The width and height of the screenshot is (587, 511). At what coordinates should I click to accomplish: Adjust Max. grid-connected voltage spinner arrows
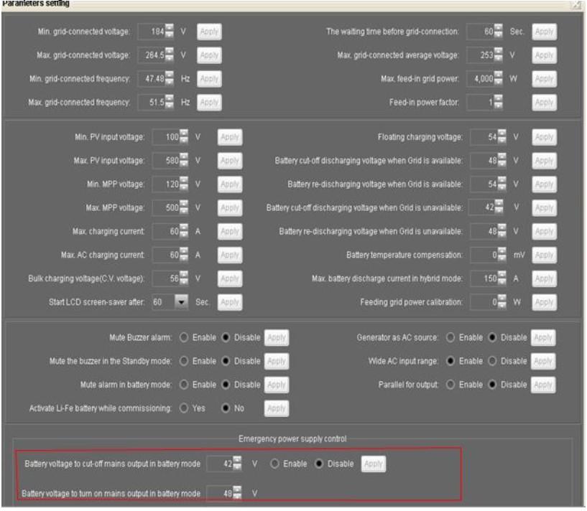tap(170, 55)
